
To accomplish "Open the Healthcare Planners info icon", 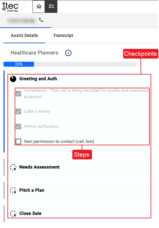I will pyautogui.click(x=68, y=53).
